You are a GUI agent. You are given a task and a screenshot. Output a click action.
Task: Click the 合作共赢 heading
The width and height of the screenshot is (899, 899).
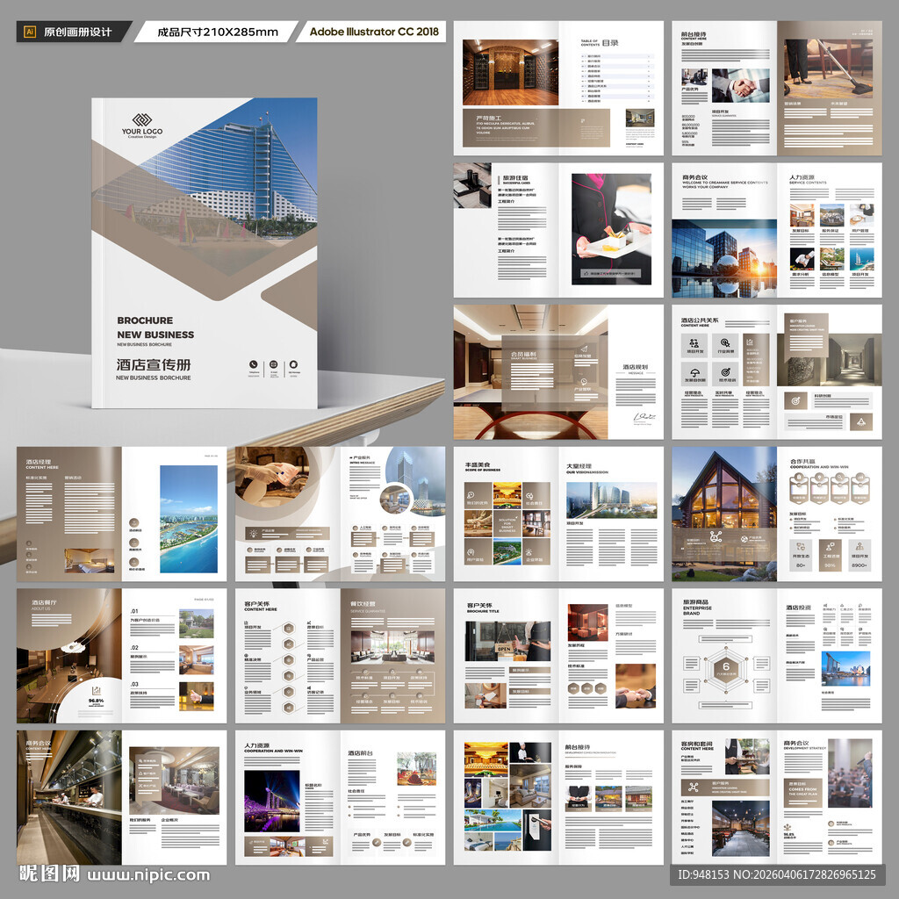click(802, 460)
